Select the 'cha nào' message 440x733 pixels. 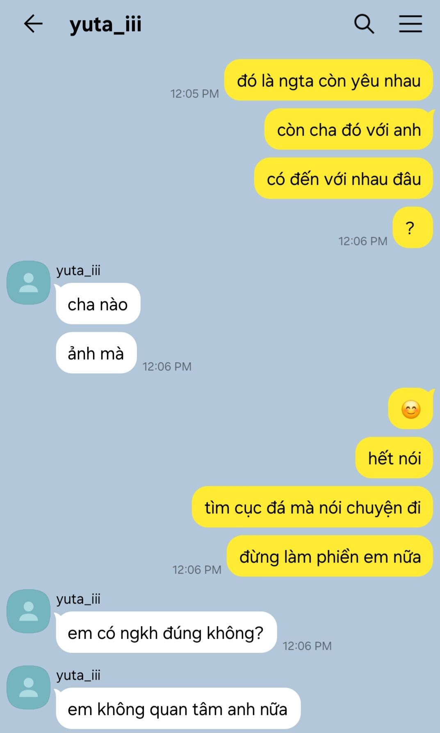point(98,304)
